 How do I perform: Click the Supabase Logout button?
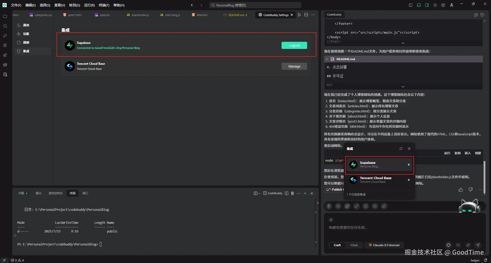[x=294, y=45]
